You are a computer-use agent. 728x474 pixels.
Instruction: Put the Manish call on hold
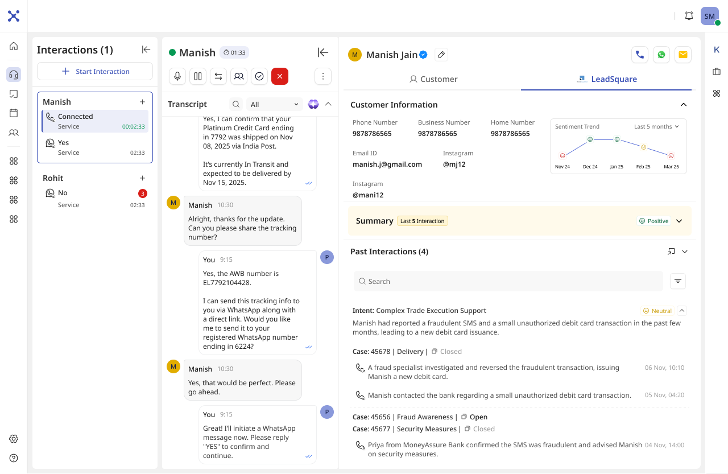click(198, 76)
